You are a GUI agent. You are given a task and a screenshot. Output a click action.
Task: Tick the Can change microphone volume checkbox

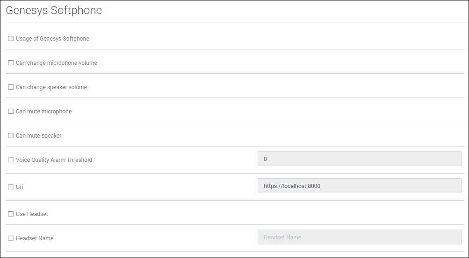11,63
